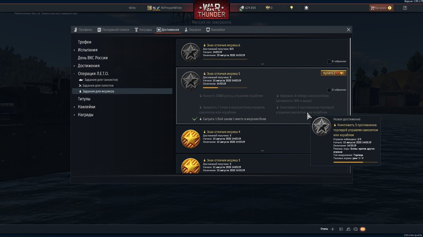Expand details arrow under Знак отличия моряка 6
The width and height of the screenshot is (423, 237).
pyautogui.click(x=262, y=64)
